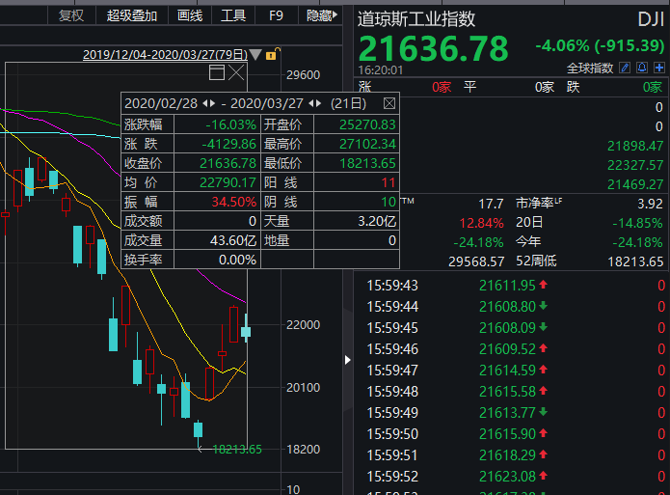Screen dimensions: 670x495
Task: Select the tick row at 15:59:47
Action: coord(512,371)
